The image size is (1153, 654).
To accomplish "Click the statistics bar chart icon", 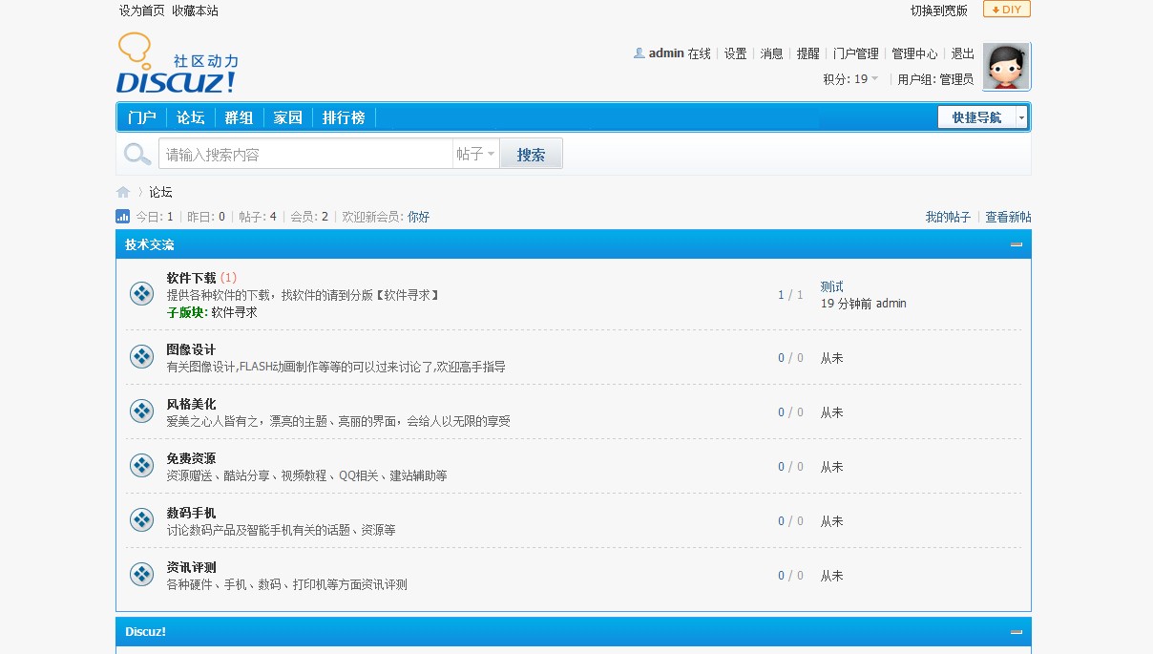I will tap(123, 217).
